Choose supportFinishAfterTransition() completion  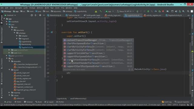[x=98, y=53]
